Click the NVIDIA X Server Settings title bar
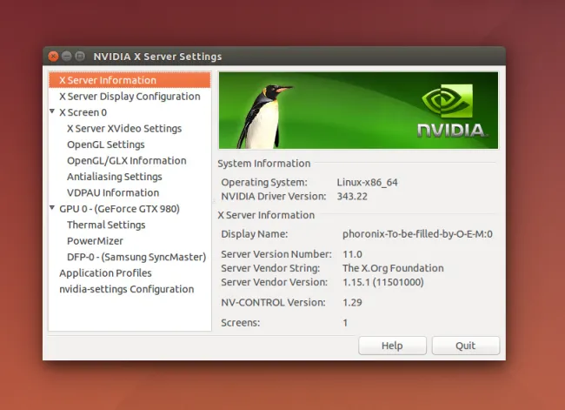Viewport: 565px width, 410px height. click(274, 57)
